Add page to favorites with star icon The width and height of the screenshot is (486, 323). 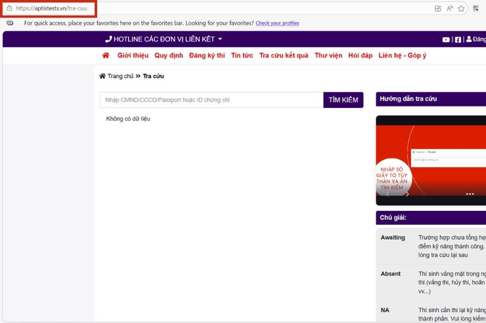pyautogui.click(x=461, y=8)
